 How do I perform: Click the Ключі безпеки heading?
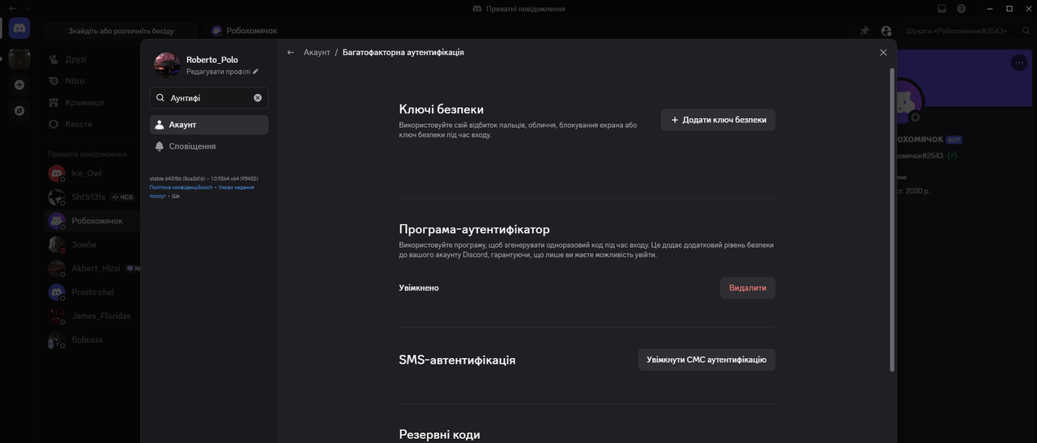[442, 109]
